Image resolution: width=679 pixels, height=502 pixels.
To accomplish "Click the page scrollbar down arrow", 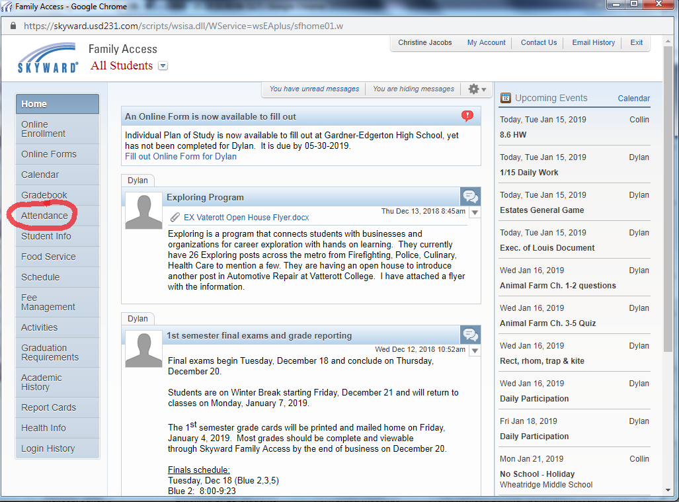I will coord(668,490).
